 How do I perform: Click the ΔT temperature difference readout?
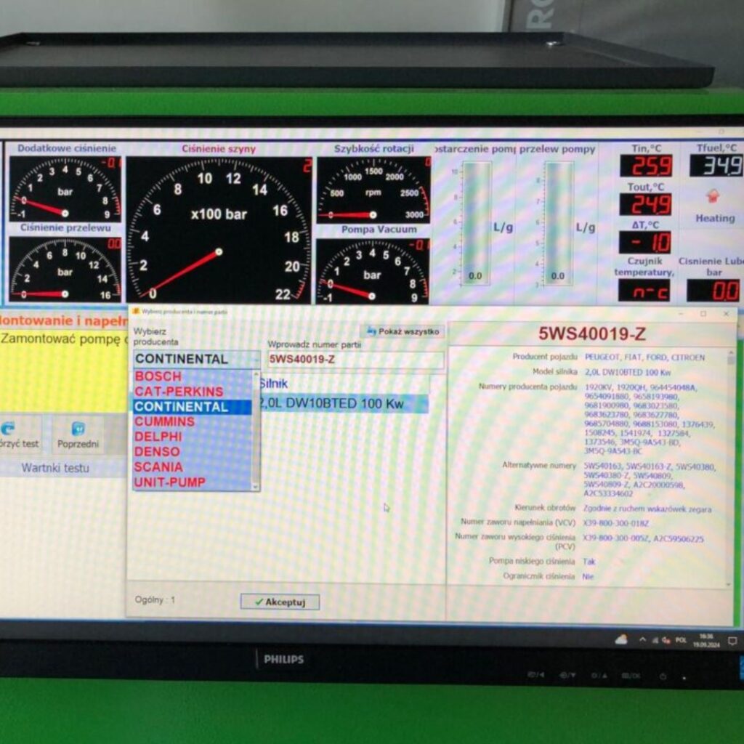pos(644,243)
